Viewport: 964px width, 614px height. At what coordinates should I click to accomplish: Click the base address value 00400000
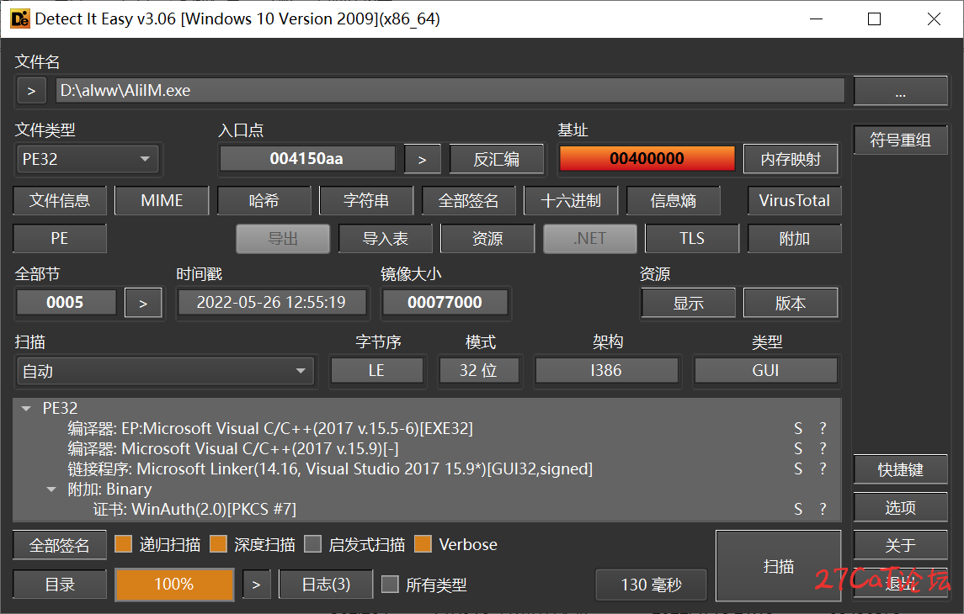tap(647, 159)
